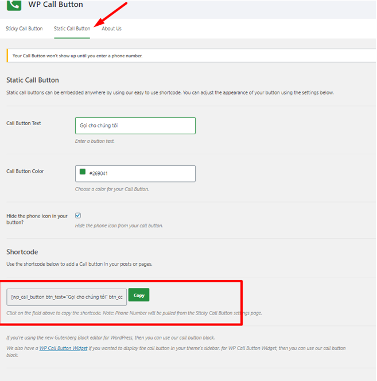
Task: Click the green WP Call Button phone logo
Action: click(x=14, y=5)
